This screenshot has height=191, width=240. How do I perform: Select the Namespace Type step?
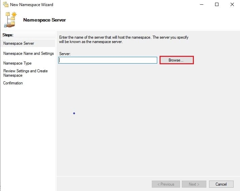(17, 63)
